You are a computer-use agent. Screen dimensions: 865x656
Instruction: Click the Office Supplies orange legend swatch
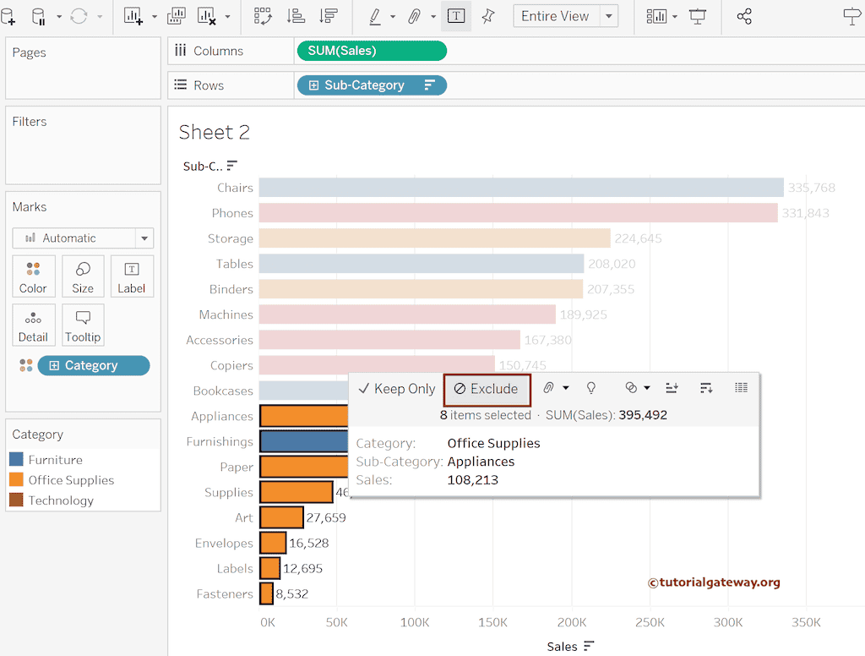pyautogui.click(x=16, y=480)
